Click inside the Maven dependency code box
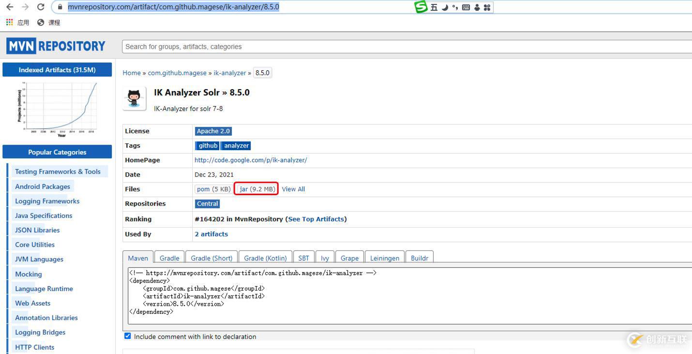 click(x=409, y=296)
